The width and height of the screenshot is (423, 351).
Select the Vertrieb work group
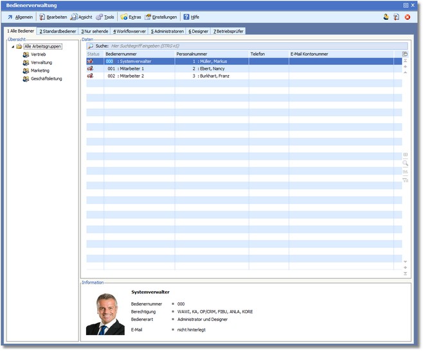38,55
